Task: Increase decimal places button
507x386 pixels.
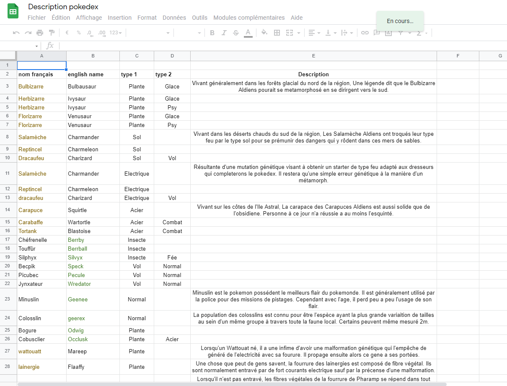Action: [101, 33]
